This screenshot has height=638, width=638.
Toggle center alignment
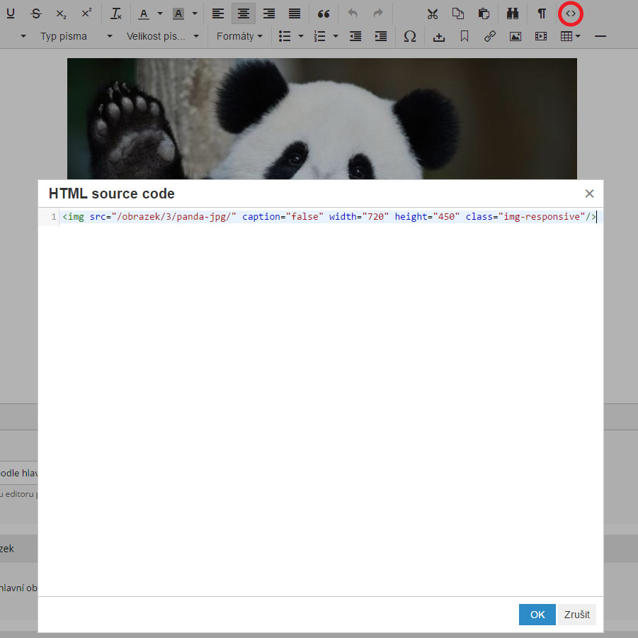(243, 13)
